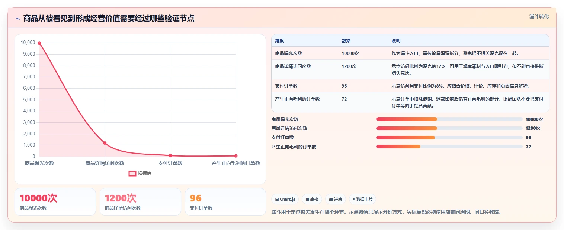The height and width of the screenshot is (230, 564).
Task: Open the 96 支付订单数 data card
Action: (225, 202)
